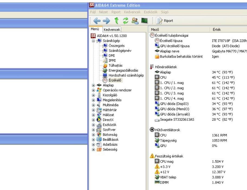Click the users toolbar icon
The image size is (247, 190).
[x=135, y=21]
